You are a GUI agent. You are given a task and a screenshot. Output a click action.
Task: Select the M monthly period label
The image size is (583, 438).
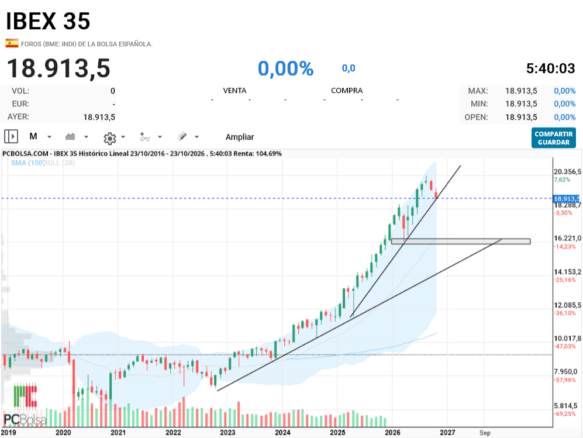point(33,136)
